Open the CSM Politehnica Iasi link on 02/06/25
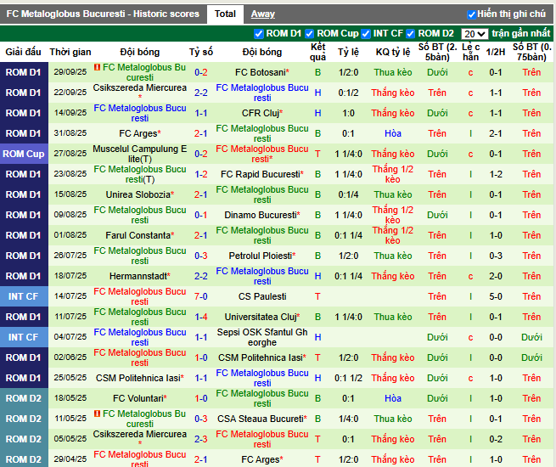Viewport: 556px width, 467px height. tap(261, 357)
